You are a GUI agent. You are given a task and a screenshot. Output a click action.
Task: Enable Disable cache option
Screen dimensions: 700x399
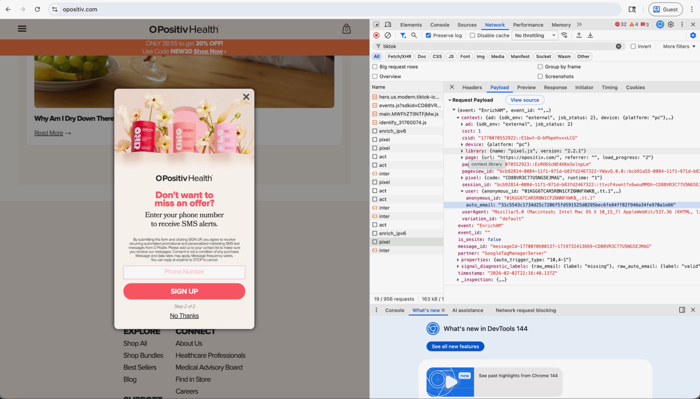point(473,35)
